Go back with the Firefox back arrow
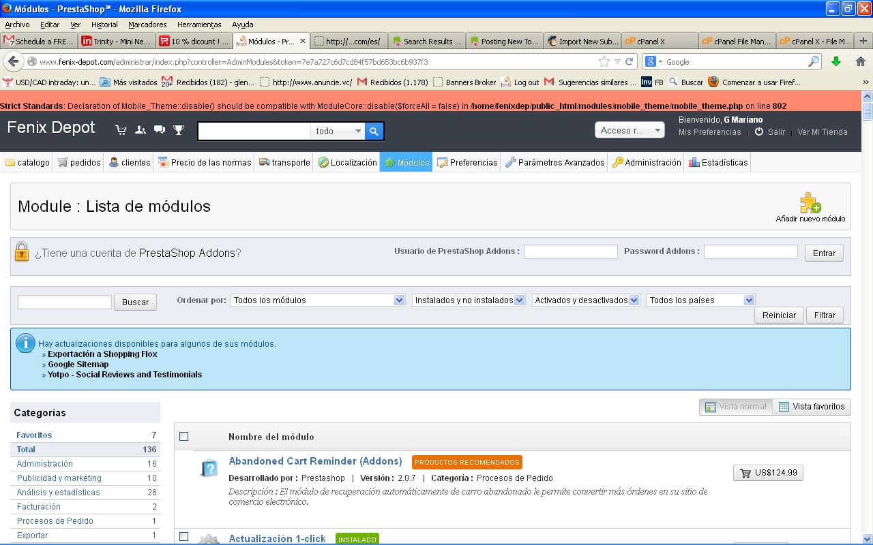The height and width of the screenshot is (545, 873). click(x=13, y=61)
